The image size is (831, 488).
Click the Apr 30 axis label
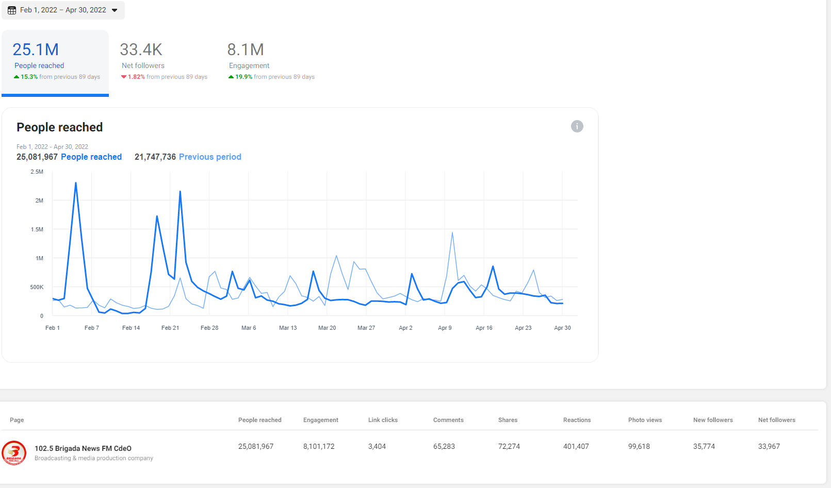click(562, 328)
